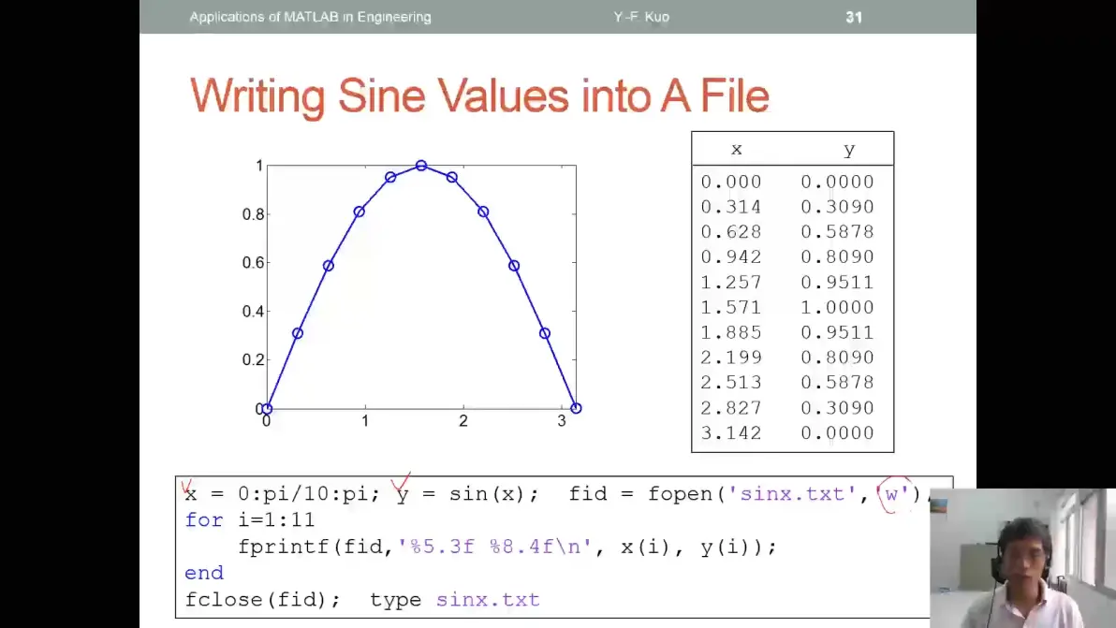Click the table column header "x"
This screenshot has width=1116, height=628.
(x=737, y=150)
